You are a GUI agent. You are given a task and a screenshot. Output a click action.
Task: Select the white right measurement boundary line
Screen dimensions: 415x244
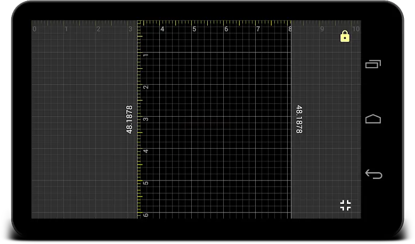click(x=291, y=119)
